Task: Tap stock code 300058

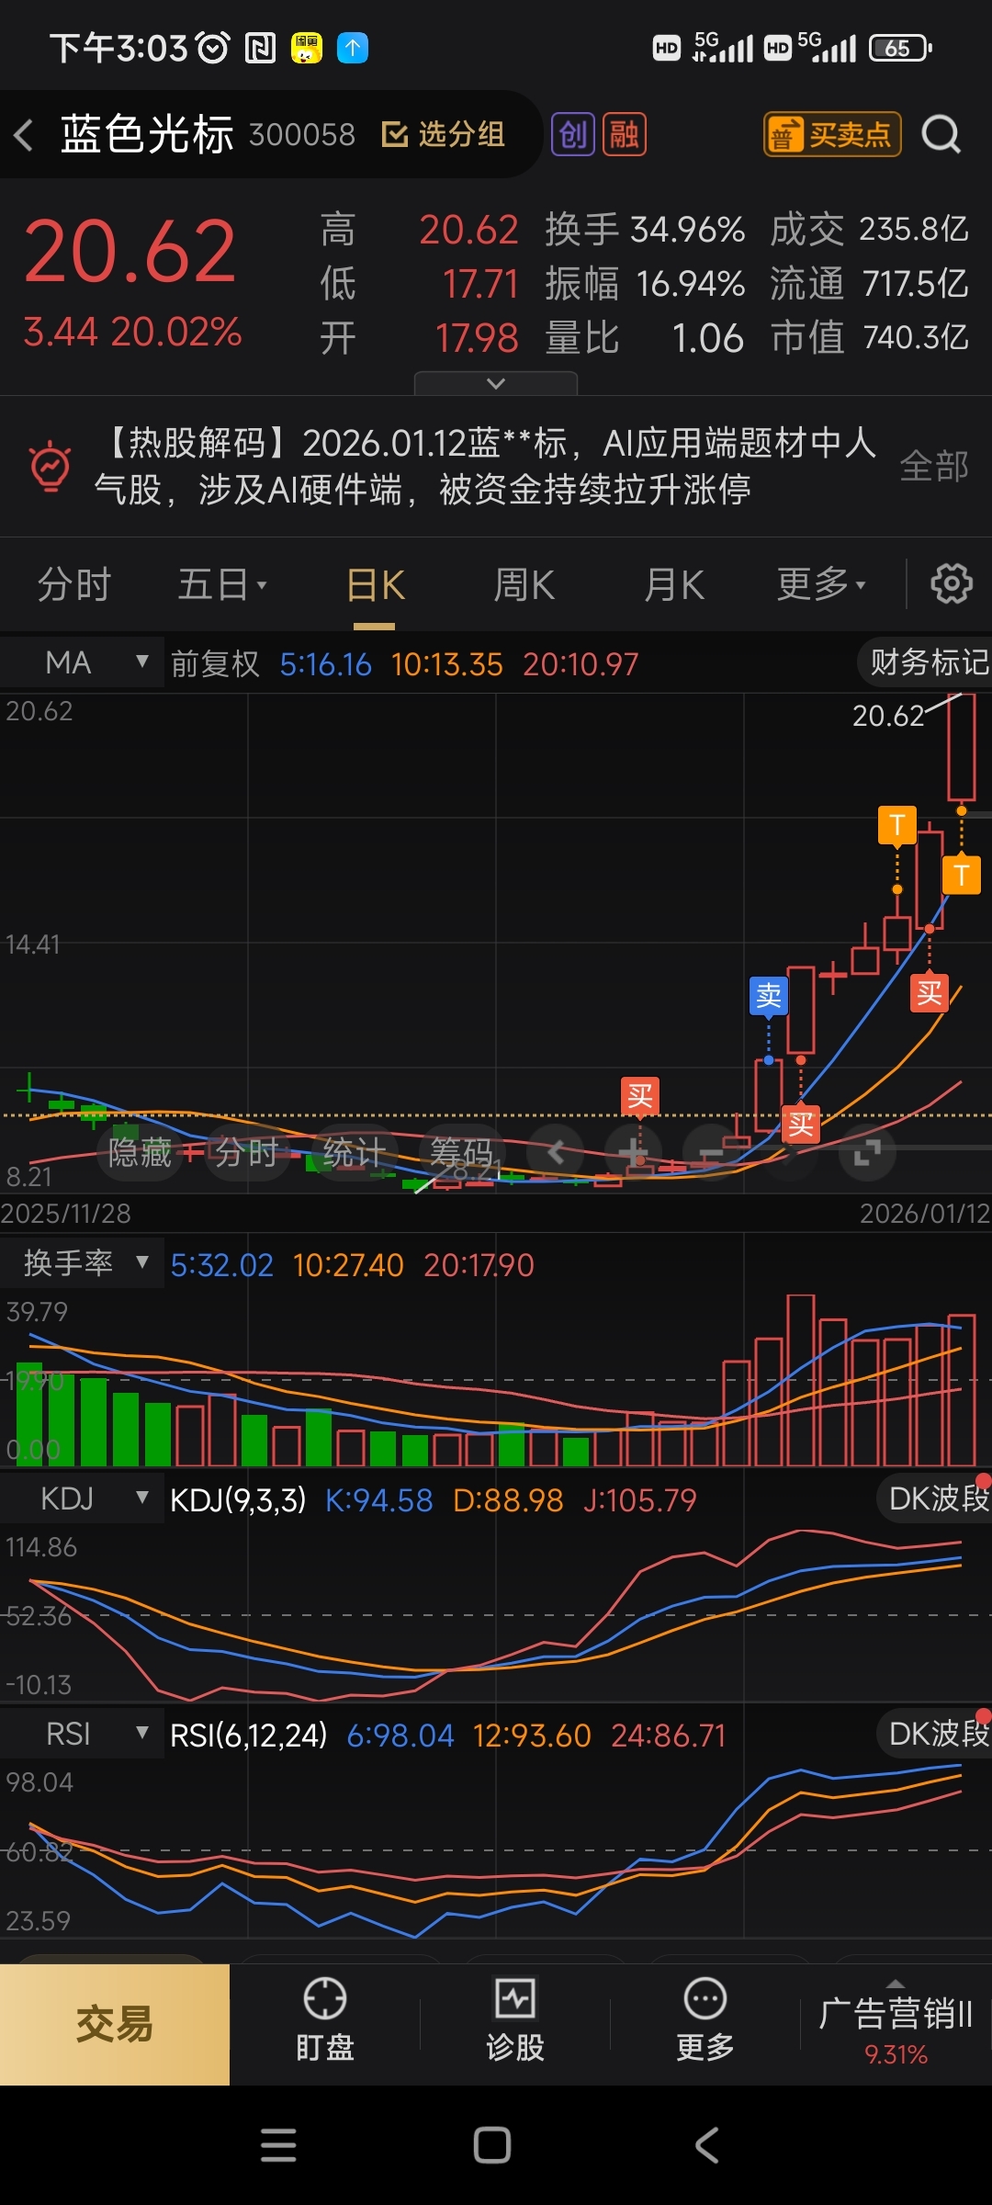Action: [302, 135]
